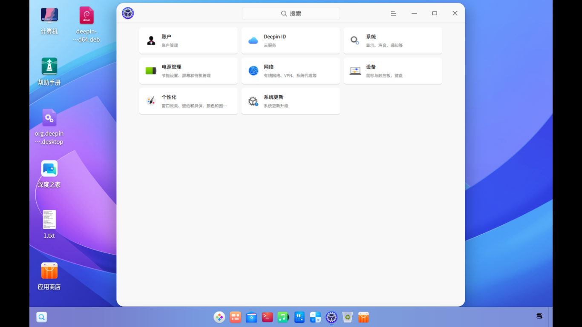Launch the calculator from the dock

315,317
